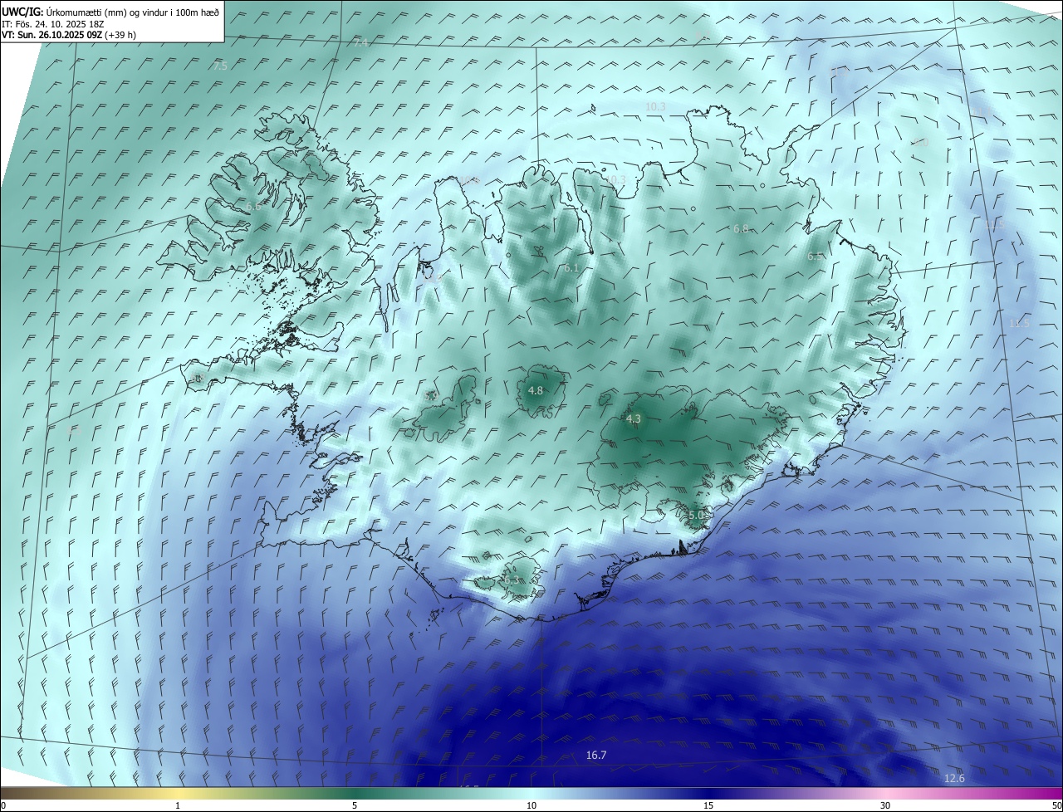Click the colorbar tick label 15

tap(708, 805)
